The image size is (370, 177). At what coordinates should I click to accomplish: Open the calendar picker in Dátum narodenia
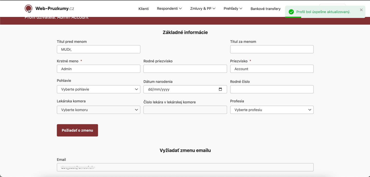[x=220, y=89]
